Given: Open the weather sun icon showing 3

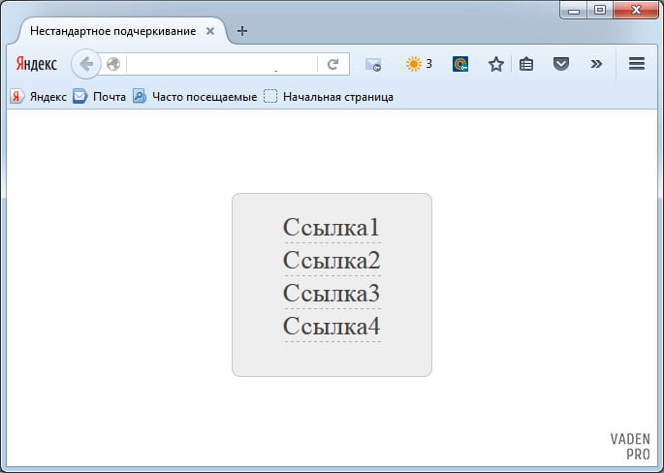Looking at the screenshot, I should (419, 64).
